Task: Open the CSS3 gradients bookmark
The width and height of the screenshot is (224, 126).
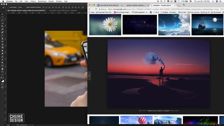Action: point(140,13)
